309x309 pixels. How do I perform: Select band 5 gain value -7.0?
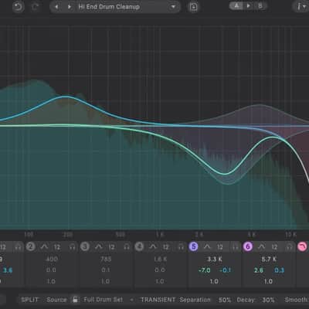pos(204,270)
